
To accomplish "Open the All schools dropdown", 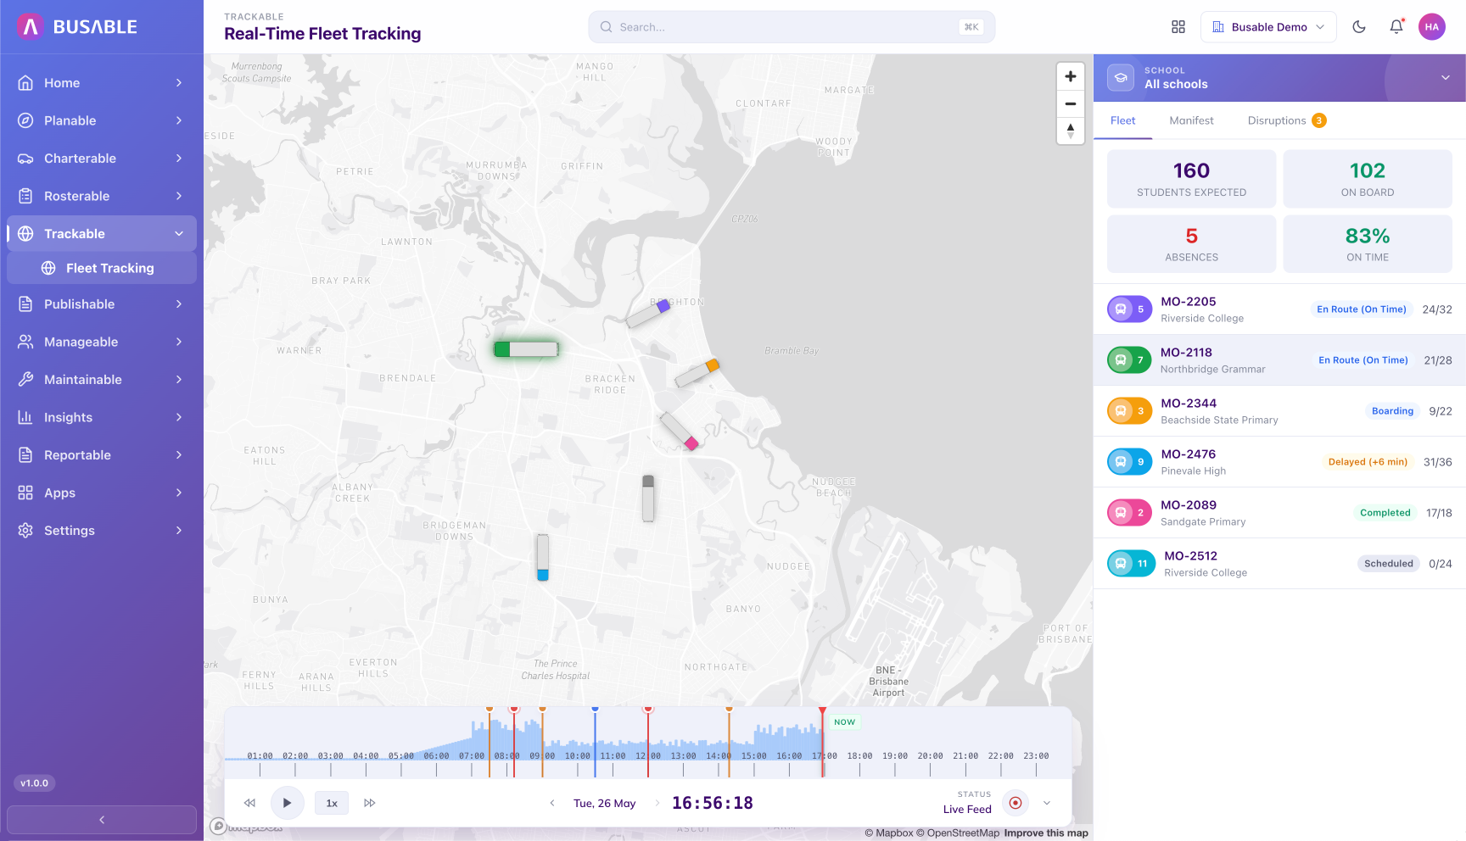I will 1279,78.
